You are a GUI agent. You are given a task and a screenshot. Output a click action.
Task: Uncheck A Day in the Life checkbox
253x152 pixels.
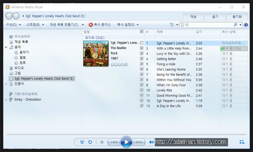[142, 106]
